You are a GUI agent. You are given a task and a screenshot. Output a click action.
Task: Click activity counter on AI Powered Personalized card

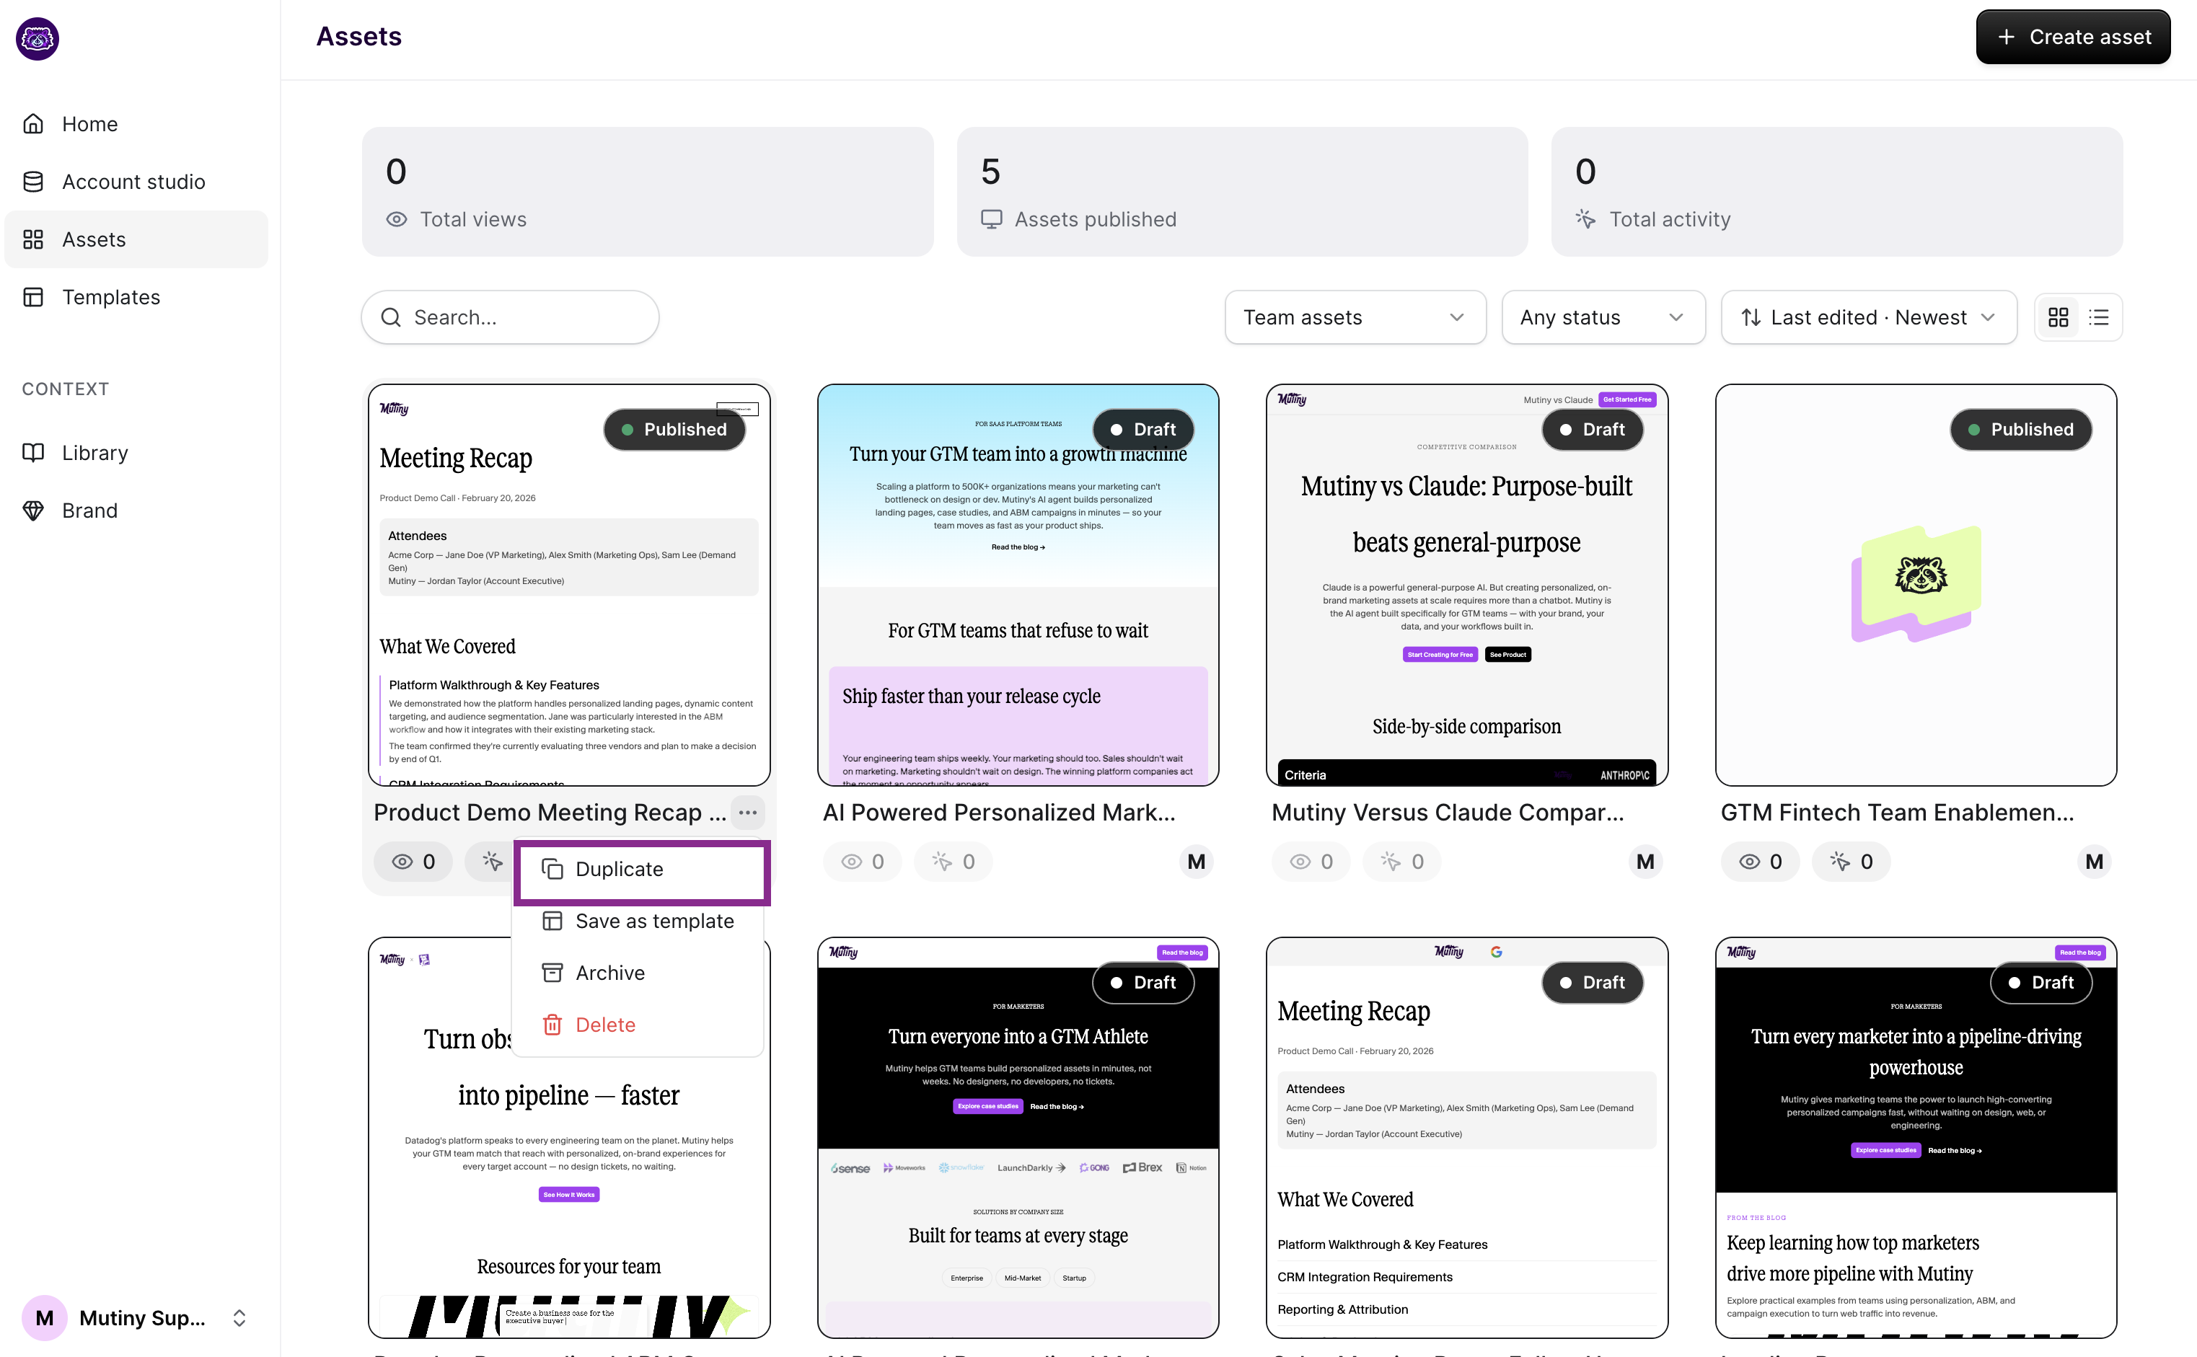(x=953, y=862)
